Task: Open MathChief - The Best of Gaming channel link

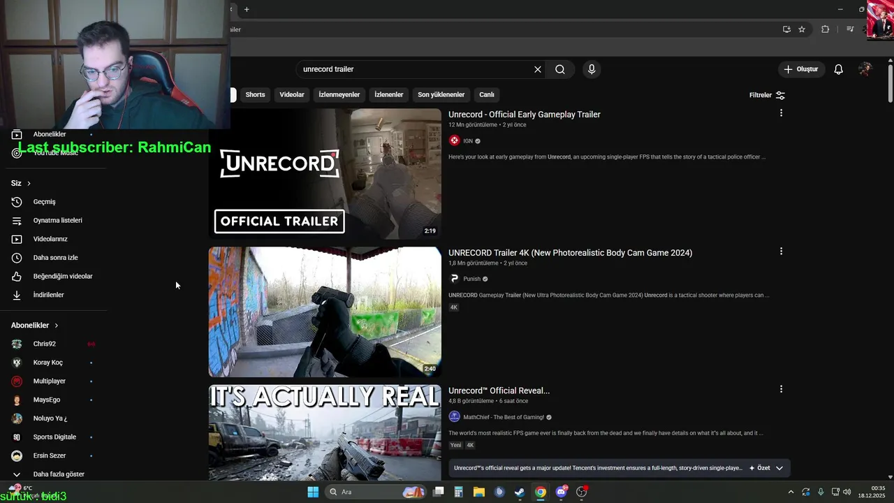Action: [504, 417]
